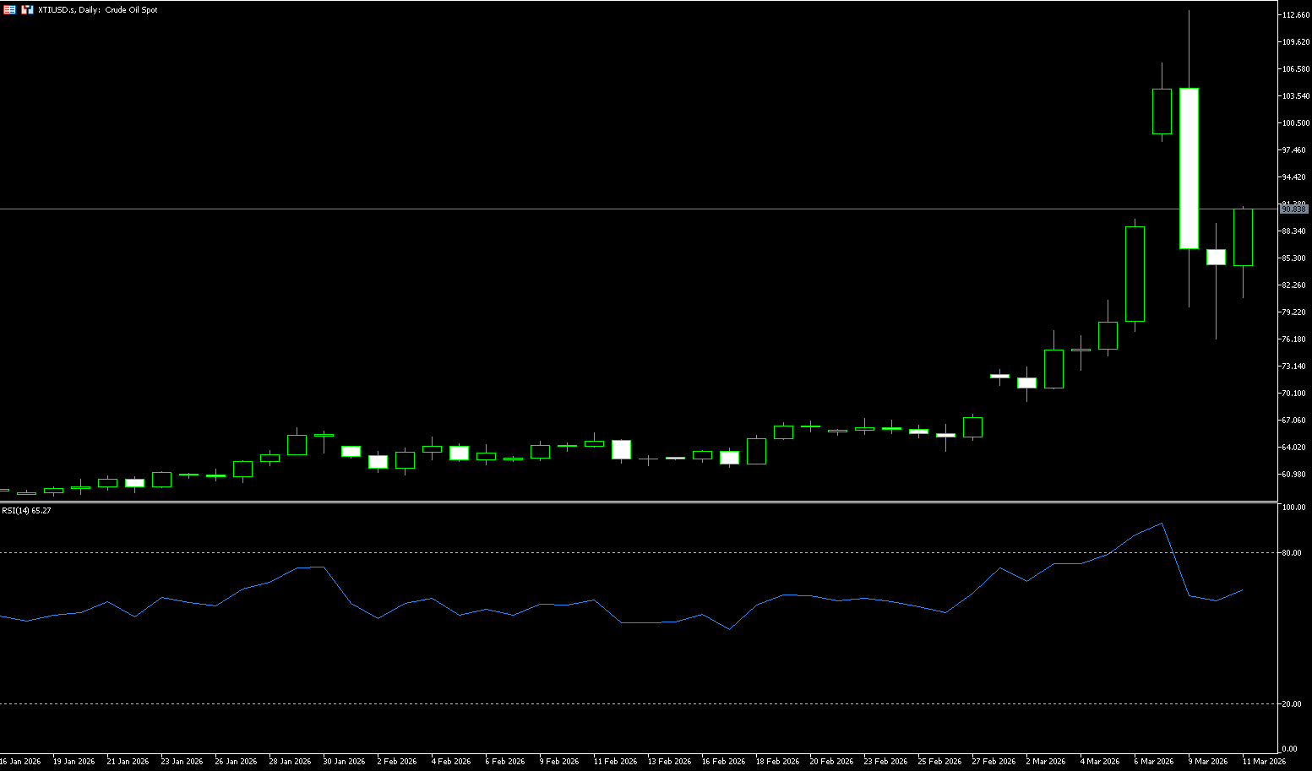Image resolution: width=1312 pixels, height=771 pixels.
Task: Click the RSI 20.00 level label
Action: click(x=1291, y=704)
